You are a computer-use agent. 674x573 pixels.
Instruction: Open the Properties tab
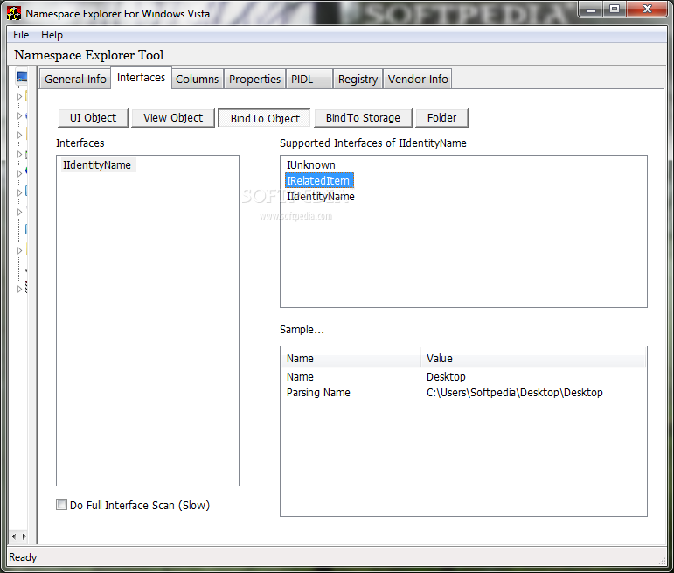pos(255,79)
